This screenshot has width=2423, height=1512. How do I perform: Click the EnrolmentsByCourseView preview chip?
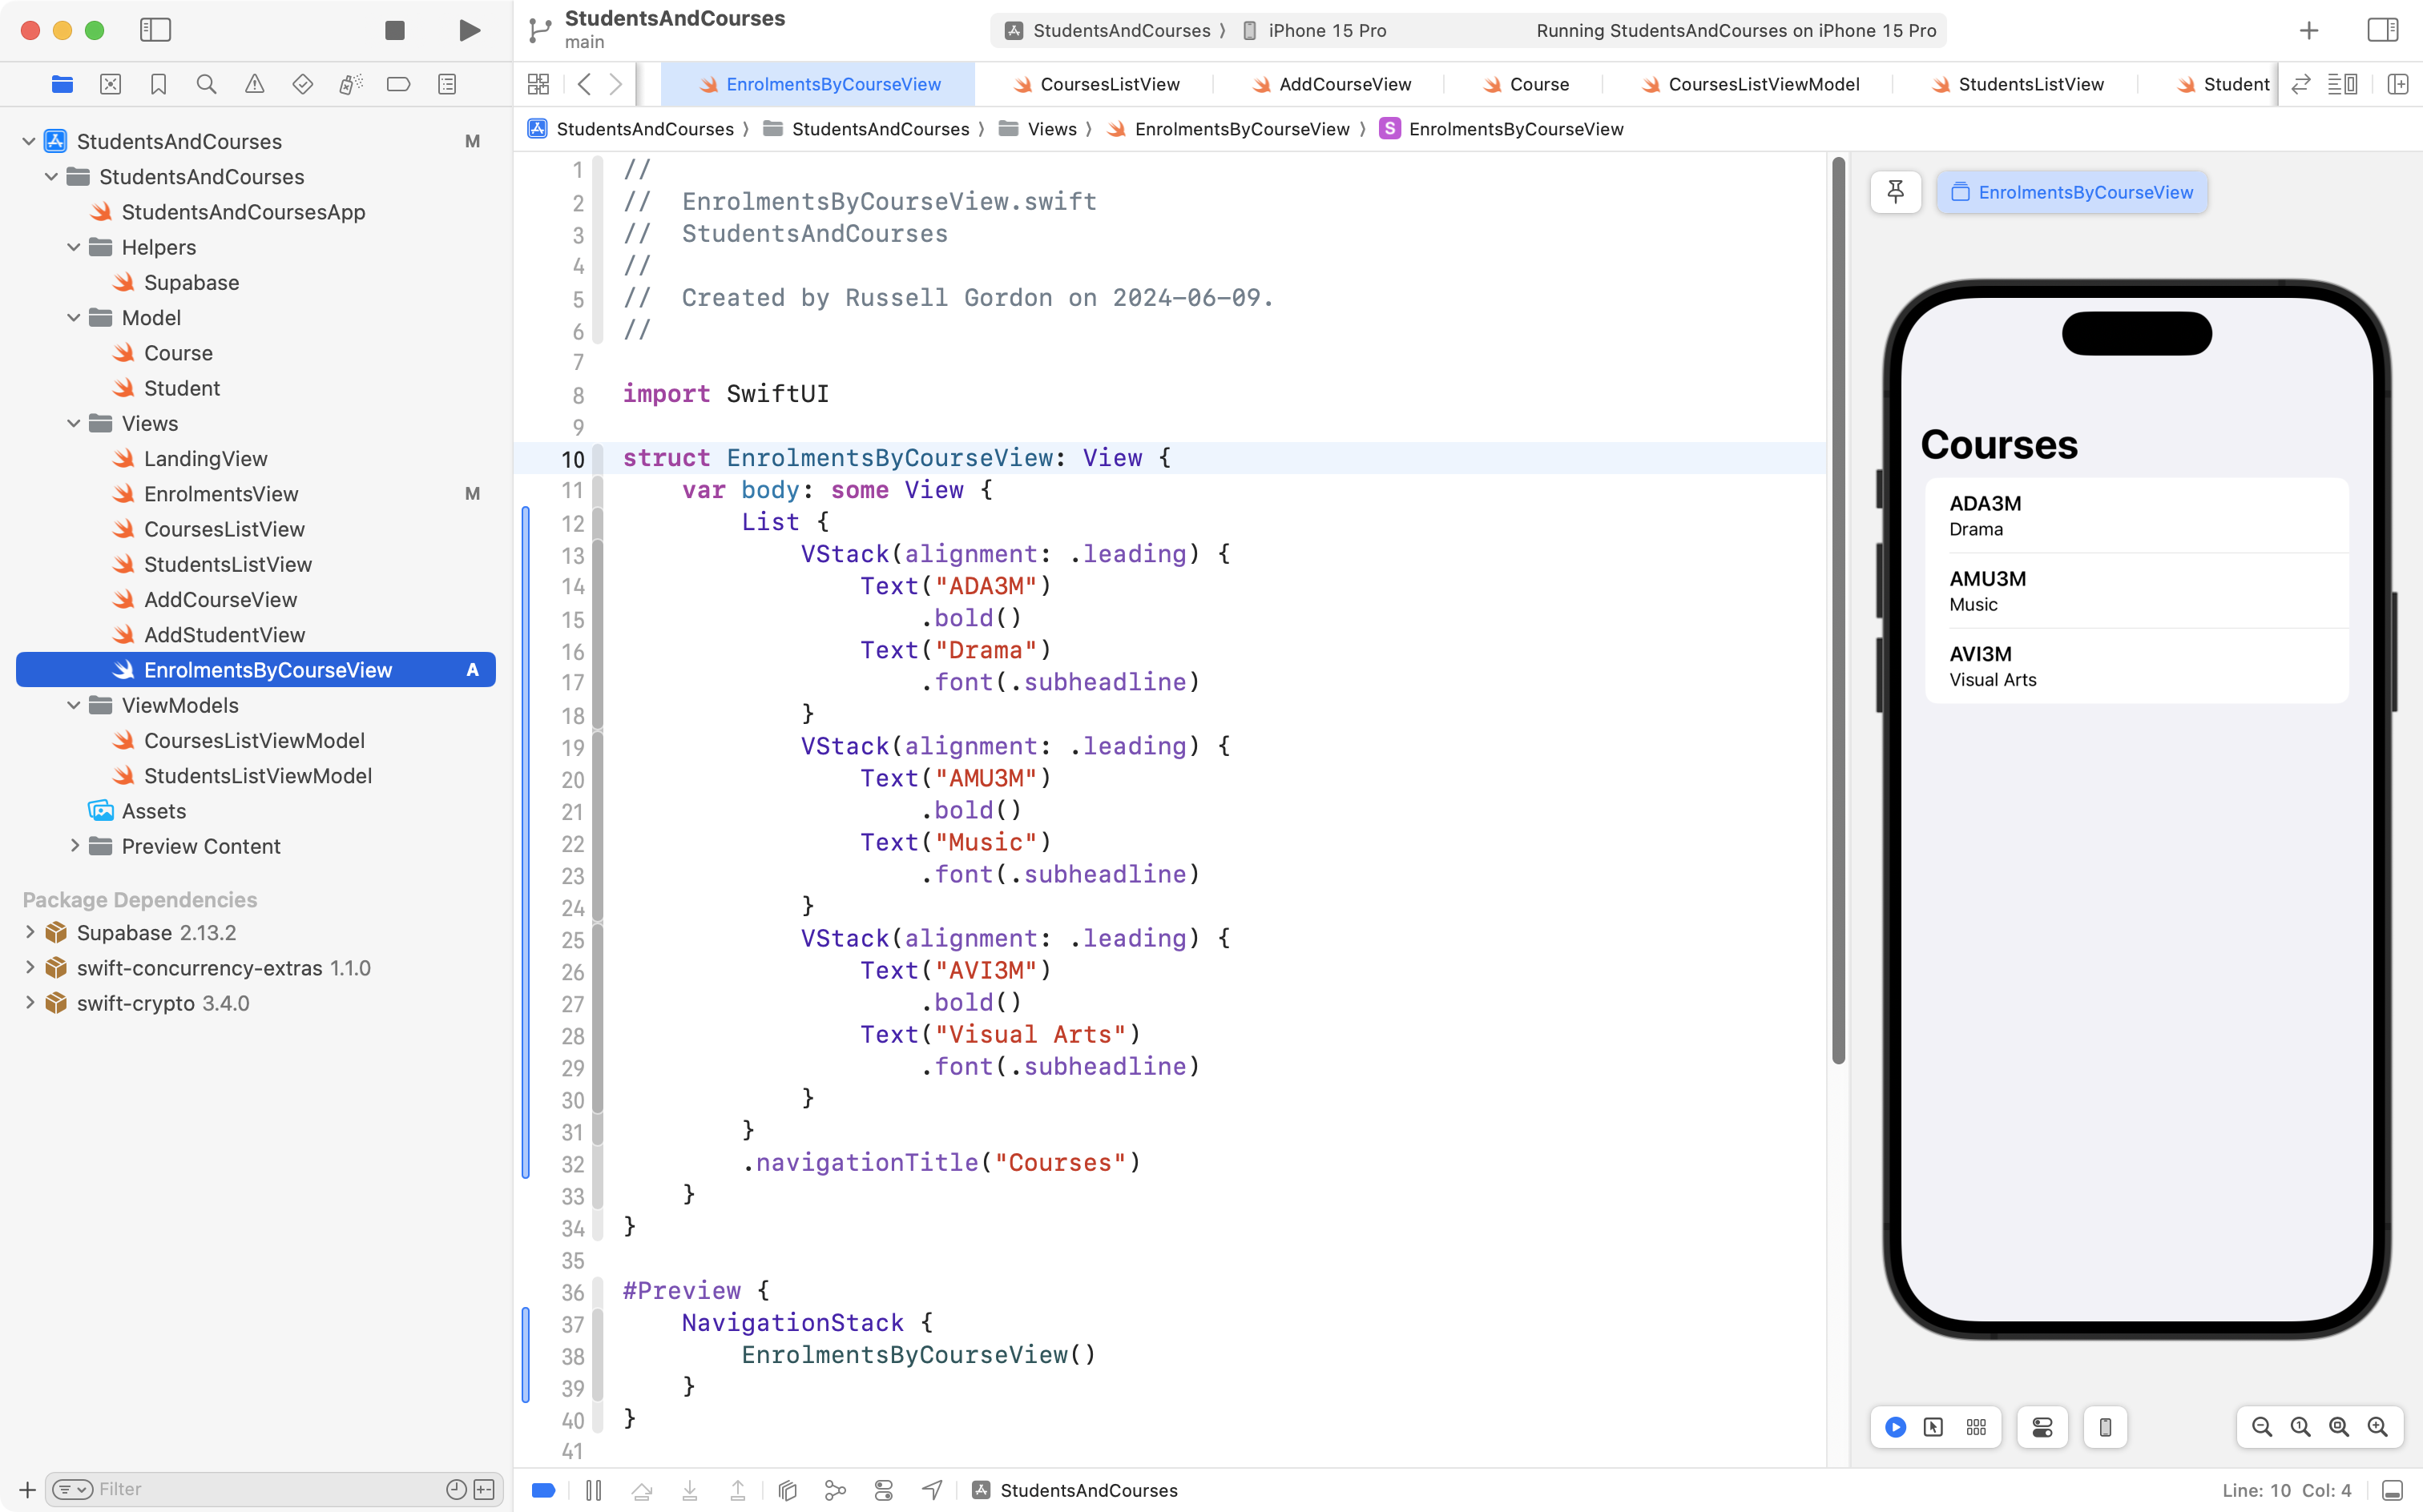(2071, 192)
